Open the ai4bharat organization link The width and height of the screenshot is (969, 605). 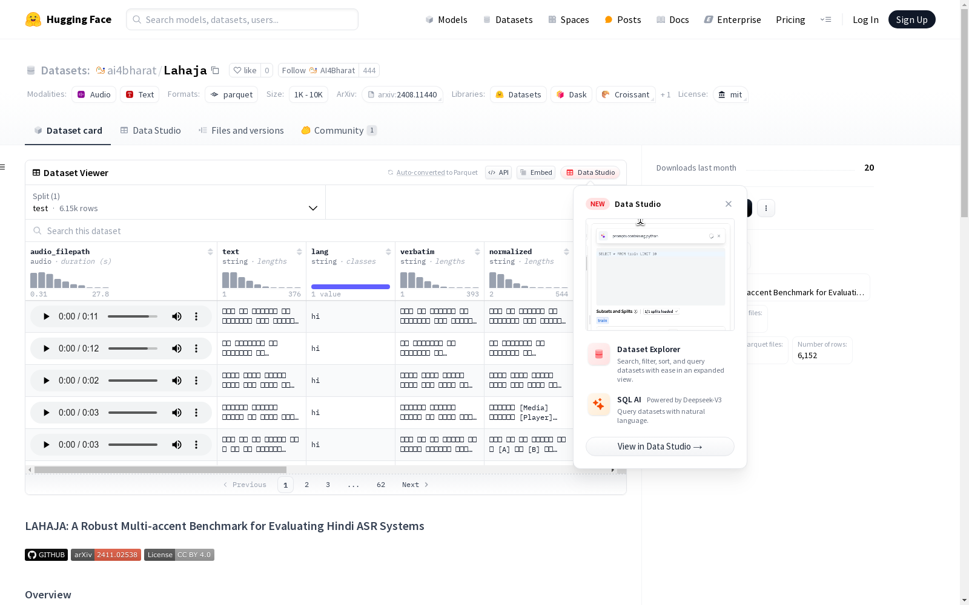click(x=131, y=70)
